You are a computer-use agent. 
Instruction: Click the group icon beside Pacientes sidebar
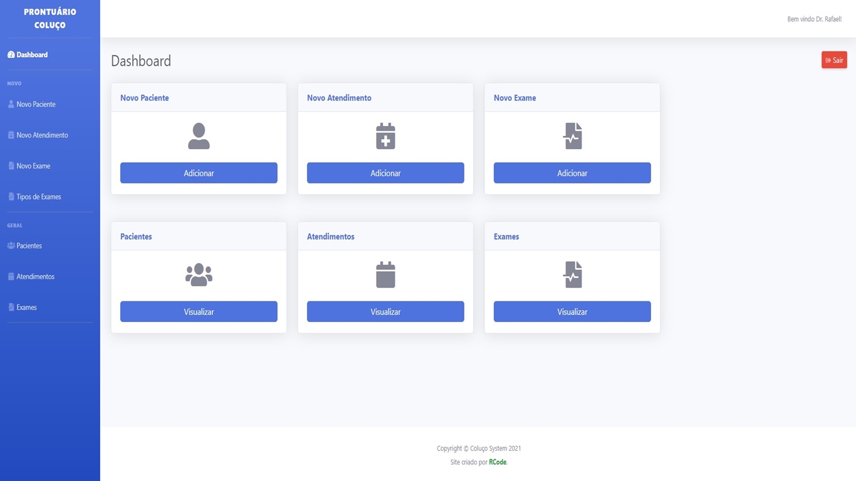(x=11, y=246)
